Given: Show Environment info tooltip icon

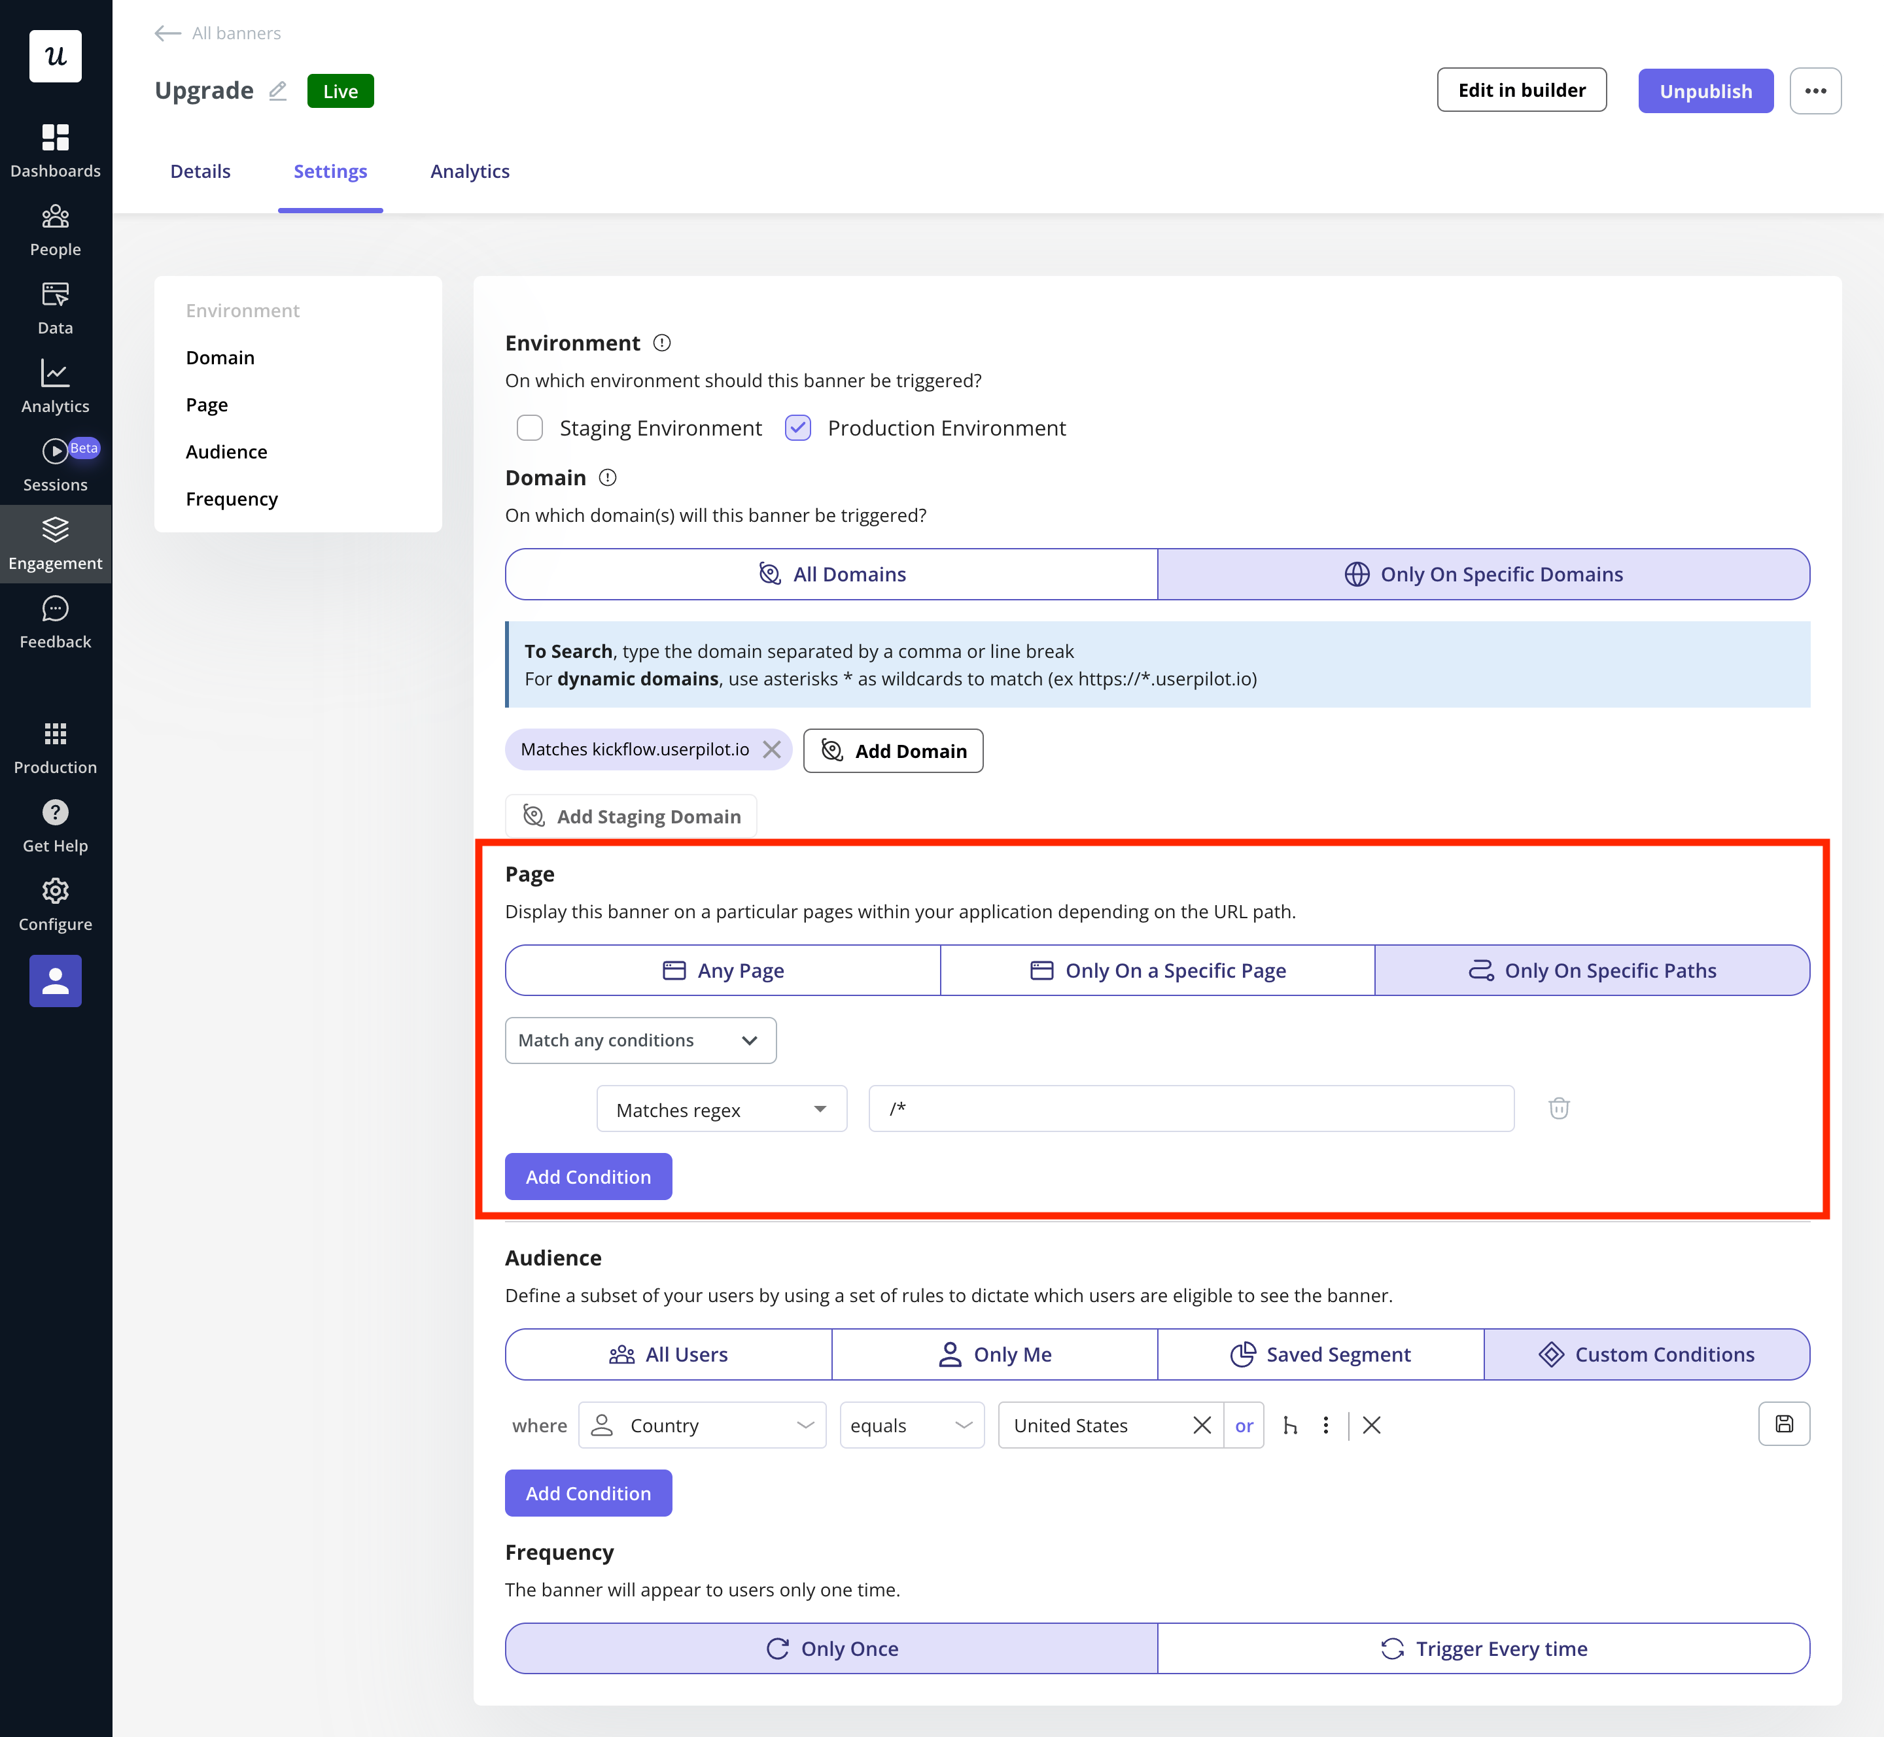Looking at the screenshot, I should click(662, 343).
